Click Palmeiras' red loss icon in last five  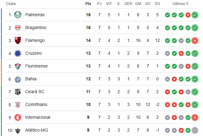pyautogui.click(x=188, y=15)
